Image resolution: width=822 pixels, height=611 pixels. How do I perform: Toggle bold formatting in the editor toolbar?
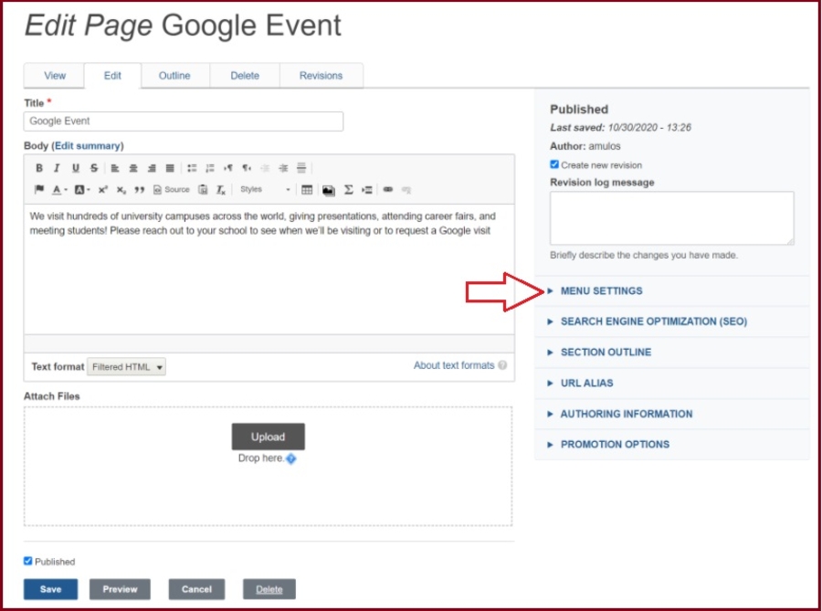39,168
